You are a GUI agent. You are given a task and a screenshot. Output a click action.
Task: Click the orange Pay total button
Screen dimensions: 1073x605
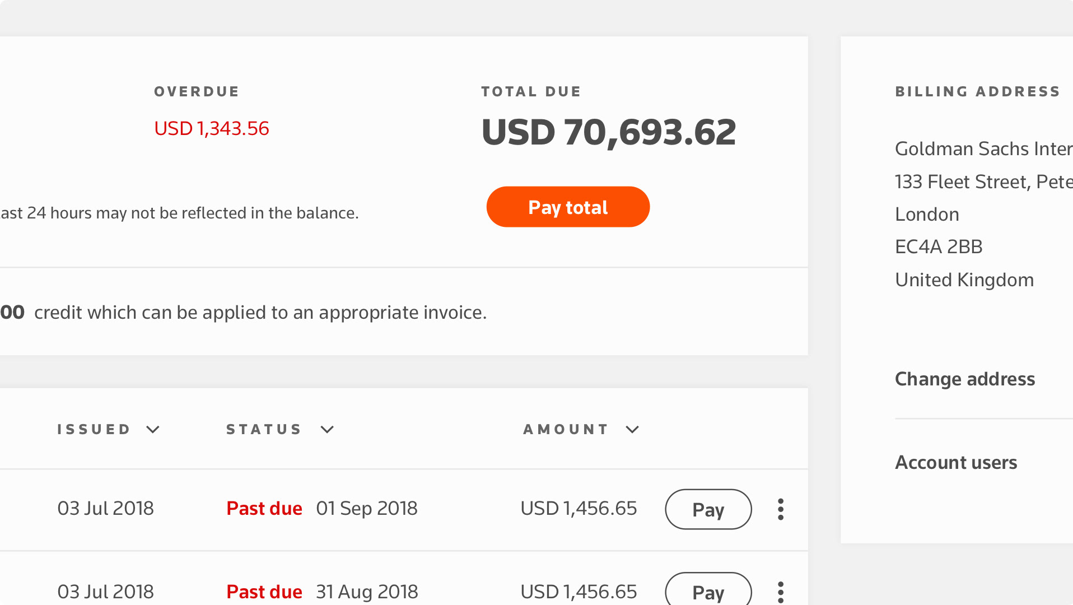(568, 207)
